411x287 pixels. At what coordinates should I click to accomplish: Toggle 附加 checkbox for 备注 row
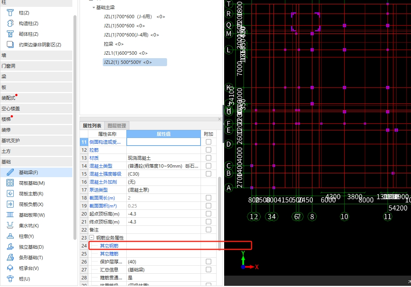(209, 230)
